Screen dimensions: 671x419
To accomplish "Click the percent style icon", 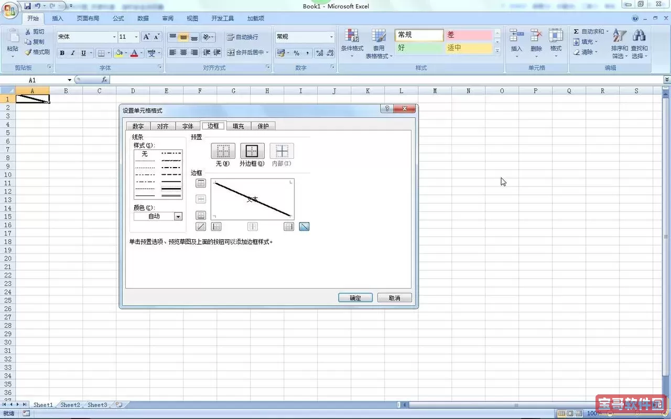I will coord(297,53).
